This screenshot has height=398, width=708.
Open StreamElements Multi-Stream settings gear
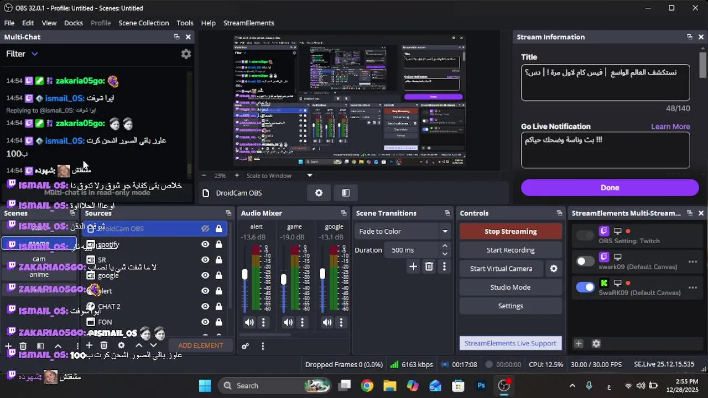click(596, 343)
